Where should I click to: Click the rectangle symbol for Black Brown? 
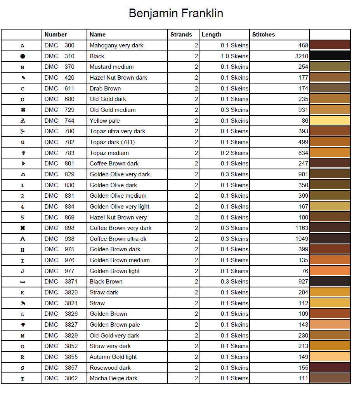pyautogui.click(x=23, y=282)
